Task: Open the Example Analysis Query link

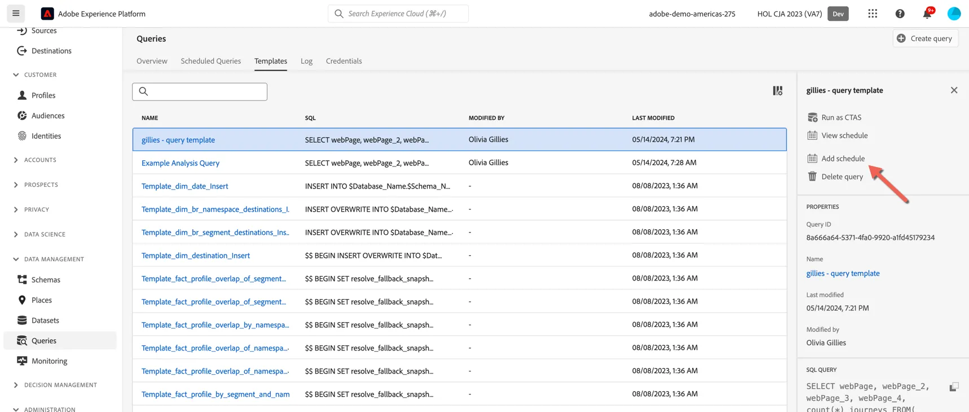Action: coord(180,163)
